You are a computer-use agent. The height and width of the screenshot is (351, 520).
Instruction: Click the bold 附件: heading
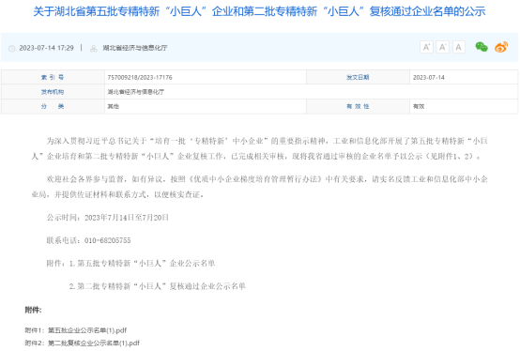(x=33, y=310)
